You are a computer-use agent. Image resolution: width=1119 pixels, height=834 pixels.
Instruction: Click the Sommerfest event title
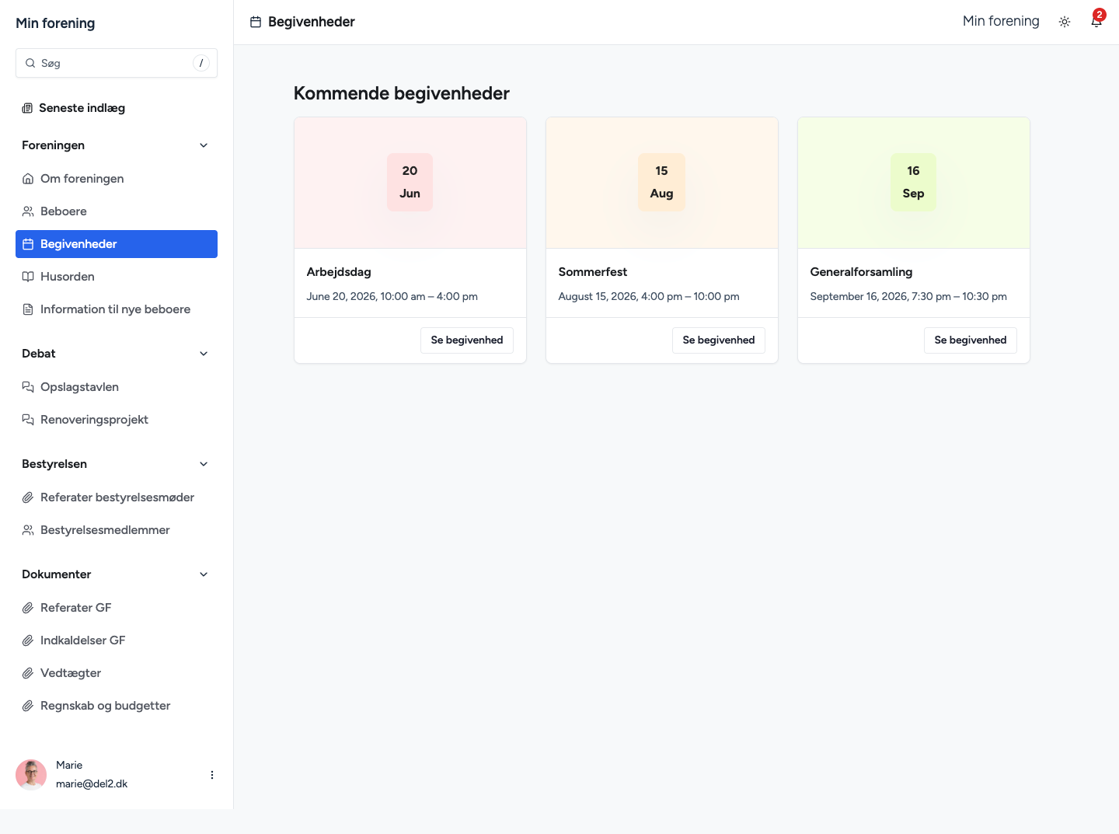593,272
